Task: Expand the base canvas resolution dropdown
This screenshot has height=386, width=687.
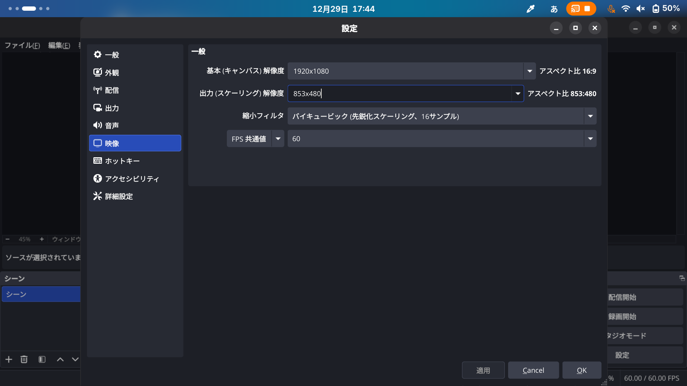Action: coord(529,71)
